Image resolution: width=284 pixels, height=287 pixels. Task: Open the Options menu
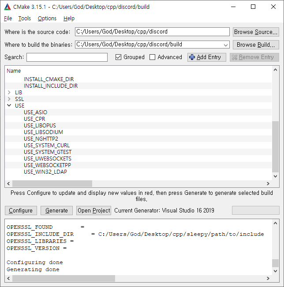click(47, 19)
